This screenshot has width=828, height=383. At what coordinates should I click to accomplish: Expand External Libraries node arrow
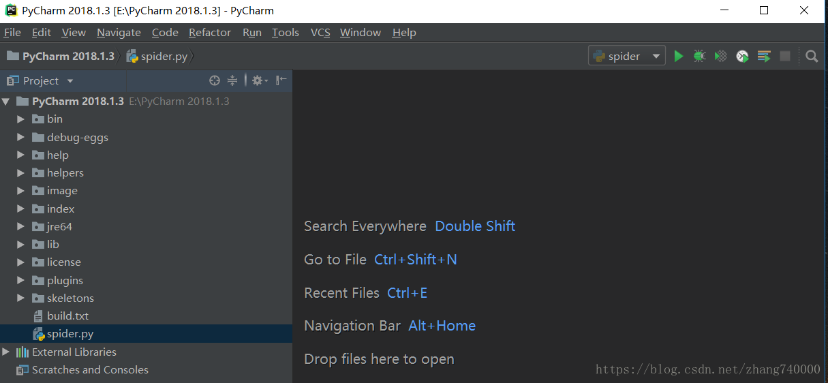tap(6, 352)
